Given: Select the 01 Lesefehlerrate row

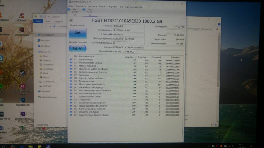Looking at the screenshot, I should (x=125, y=60).
